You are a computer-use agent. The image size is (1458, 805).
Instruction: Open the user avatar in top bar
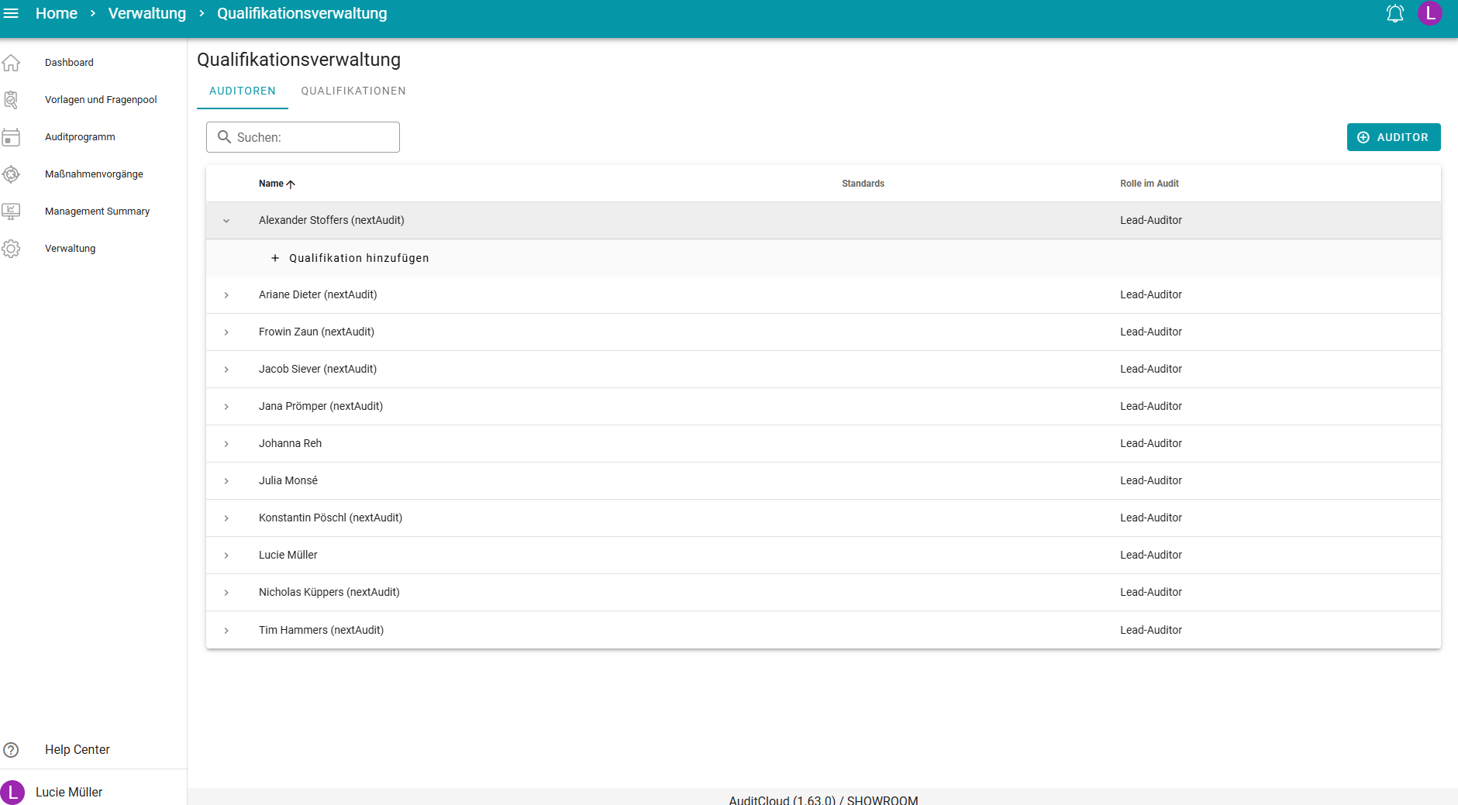click(1429, 13)
